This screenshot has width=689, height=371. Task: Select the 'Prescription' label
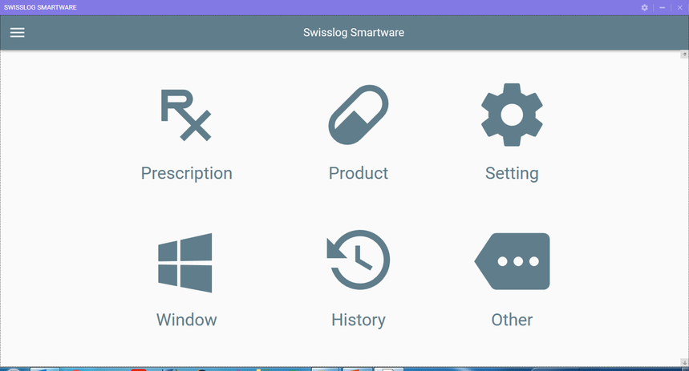(x=186, y=173)
